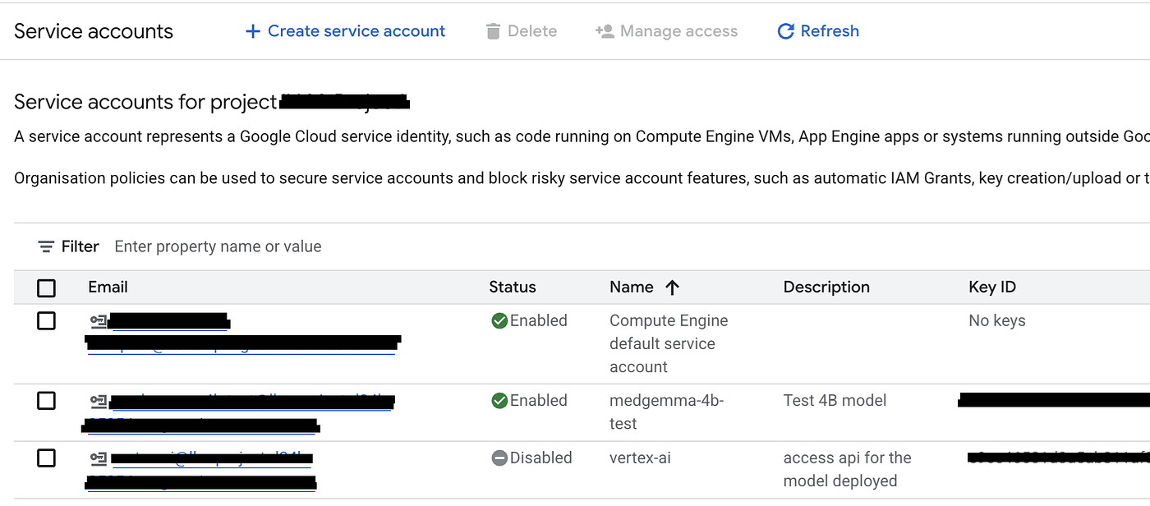
Task: Click the 'medgemma-4b-test' name cell
Action: (666, 412)
